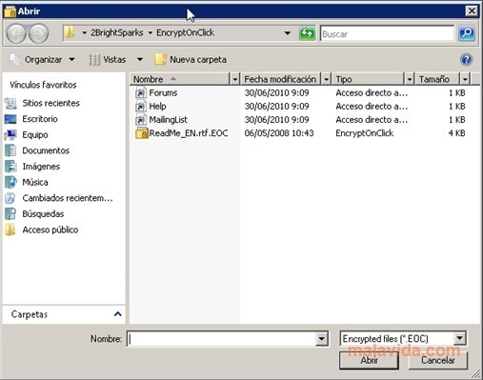This screenshot has width=483, height=380.
Task: Click the Sitios recientes icon
Action: click(10, 103)
